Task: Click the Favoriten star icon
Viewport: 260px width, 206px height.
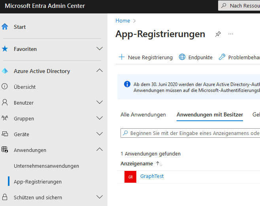Action: [x=5, y=49]
